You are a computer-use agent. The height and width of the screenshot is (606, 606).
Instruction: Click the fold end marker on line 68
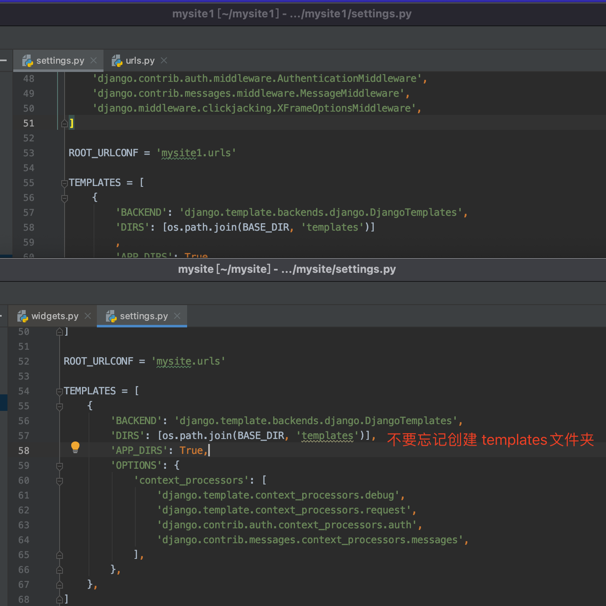(60, 599)
